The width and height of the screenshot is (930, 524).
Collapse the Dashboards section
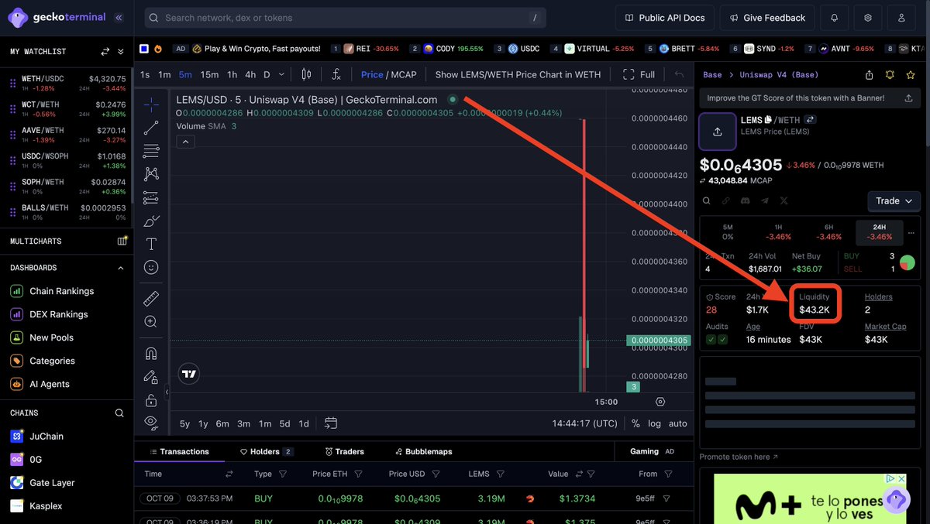(120, 268)
